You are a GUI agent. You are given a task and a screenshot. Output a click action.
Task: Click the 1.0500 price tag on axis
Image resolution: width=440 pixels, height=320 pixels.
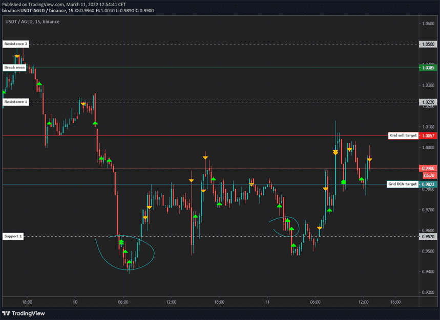point(428,44)
